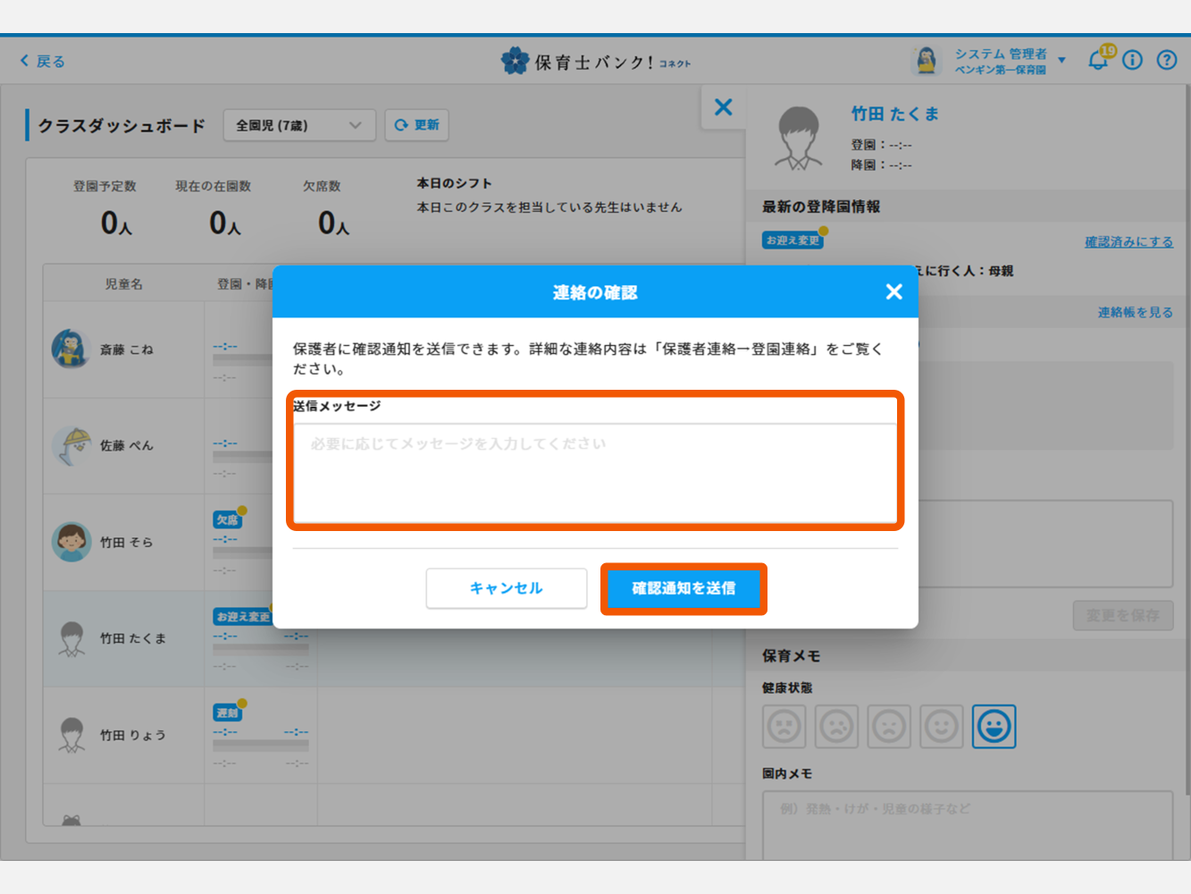
Task: Click the キャンセル button
Action: [507, 588]
